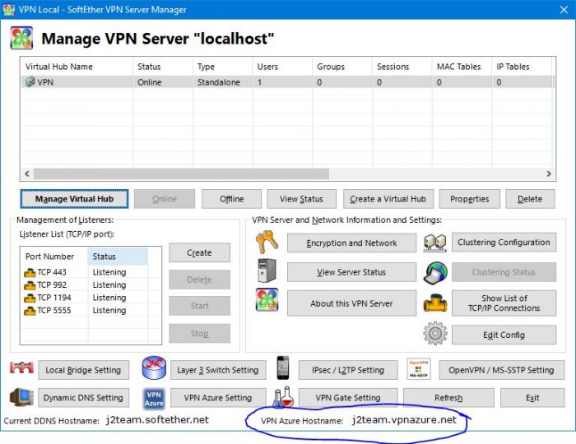Open Encryption and Network settings
This screenshot has height=444, width=576.
(x=351, y=243)
